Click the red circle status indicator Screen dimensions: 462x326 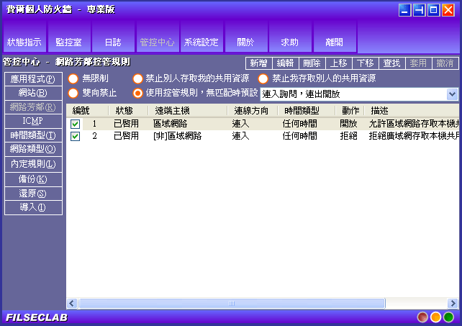point(422,317)
